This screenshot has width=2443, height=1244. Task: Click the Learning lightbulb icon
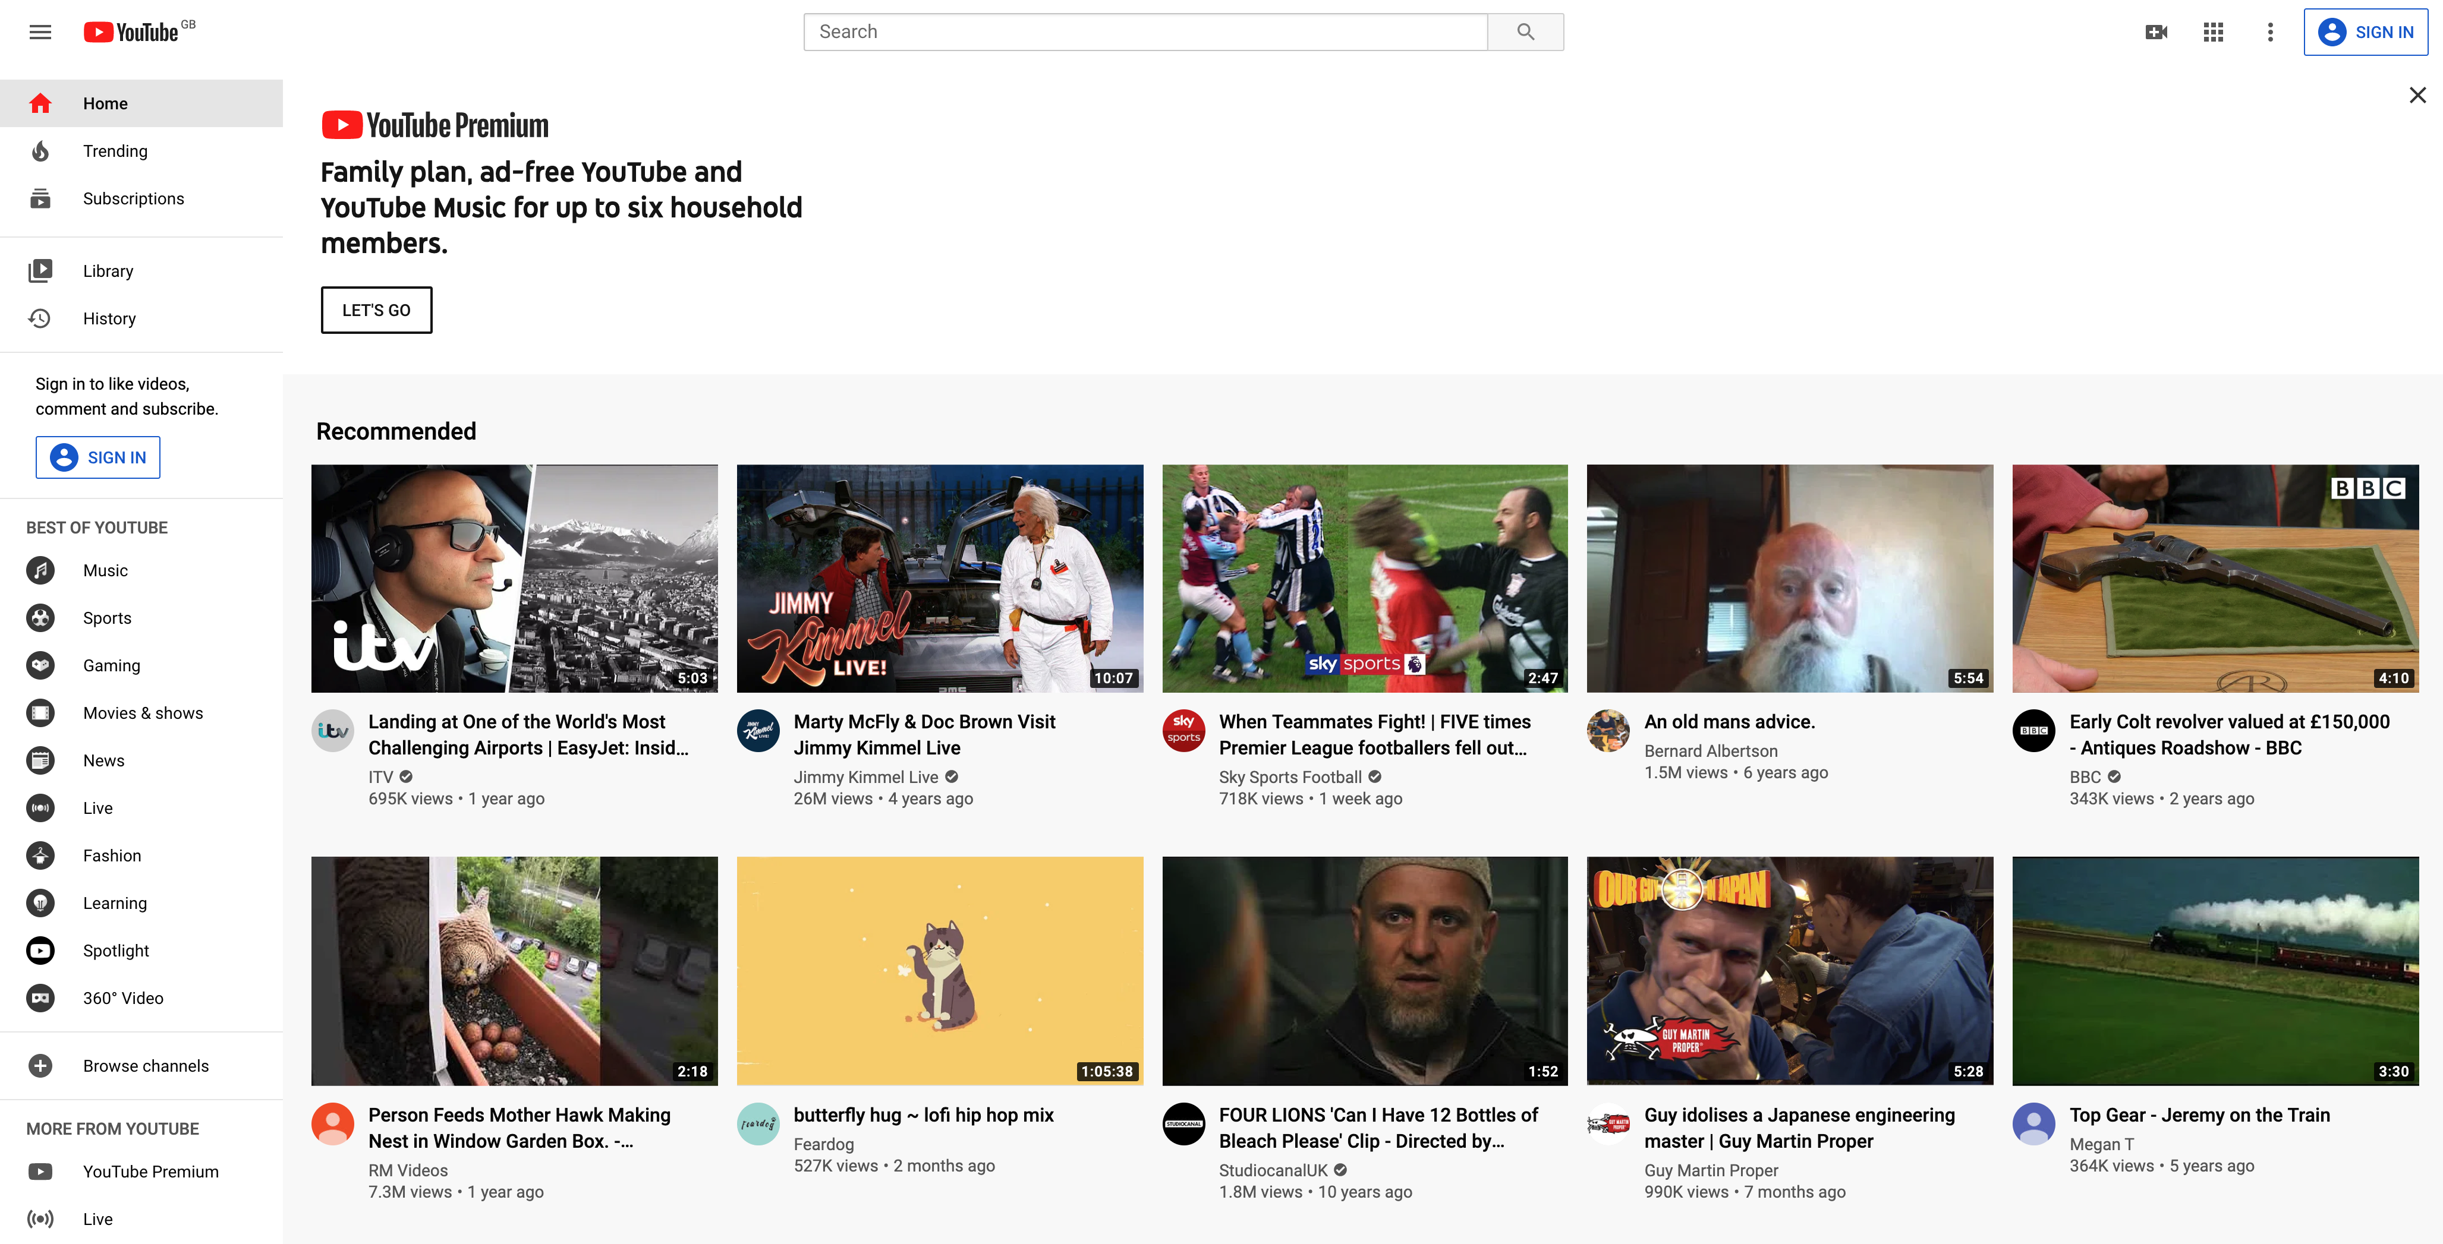point(40,902)
